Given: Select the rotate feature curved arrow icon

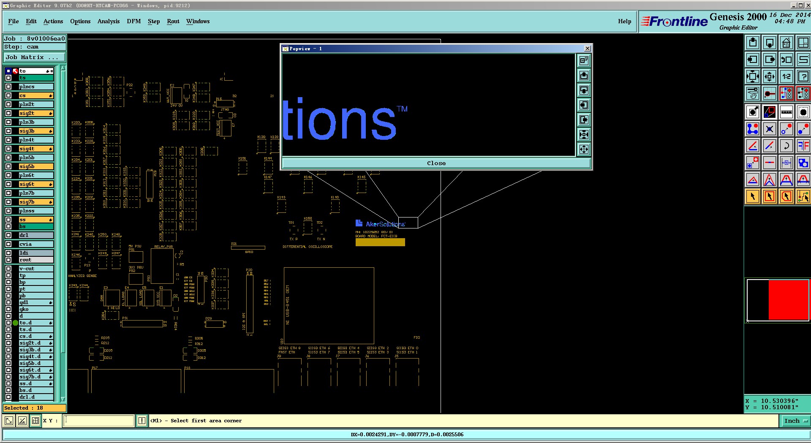Looking at the screenshot, I should pos(787,146).
